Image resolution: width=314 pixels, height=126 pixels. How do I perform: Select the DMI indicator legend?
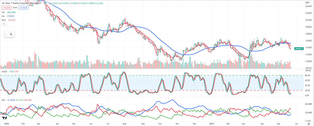[x=4, y=100]
